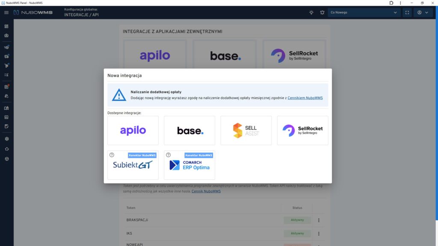
Task: Open the window's three-dot title bar menu
Action: pyautogui.click(x=401, y=3)
